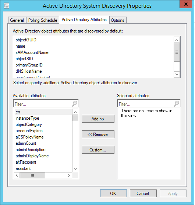
Task: Select objectSID default attribute
Action: click(x=24, y=59)
